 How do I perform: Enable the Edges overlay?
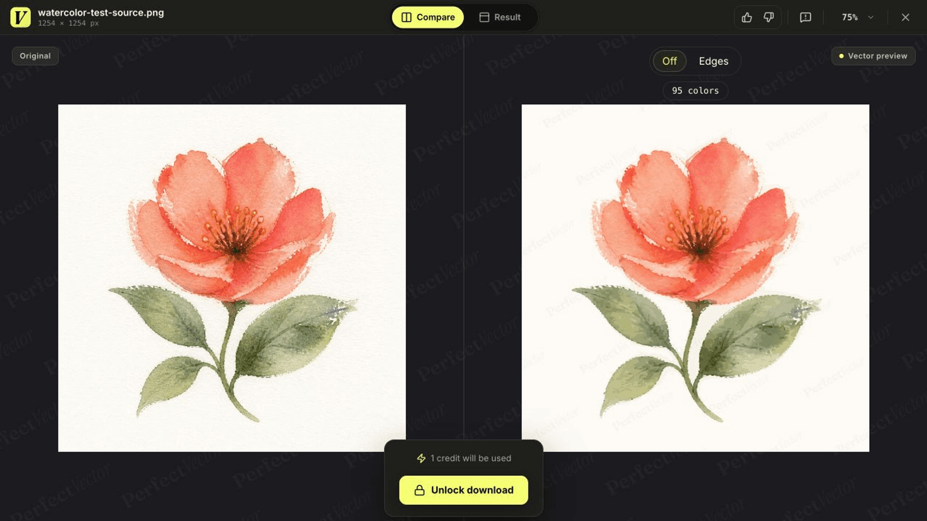(714, 61)
